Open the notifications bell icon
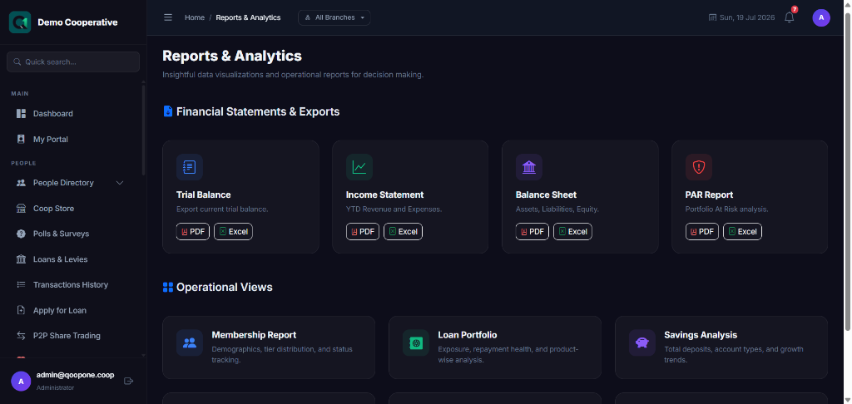Viewport: 852px width, 404px height. 789,17
